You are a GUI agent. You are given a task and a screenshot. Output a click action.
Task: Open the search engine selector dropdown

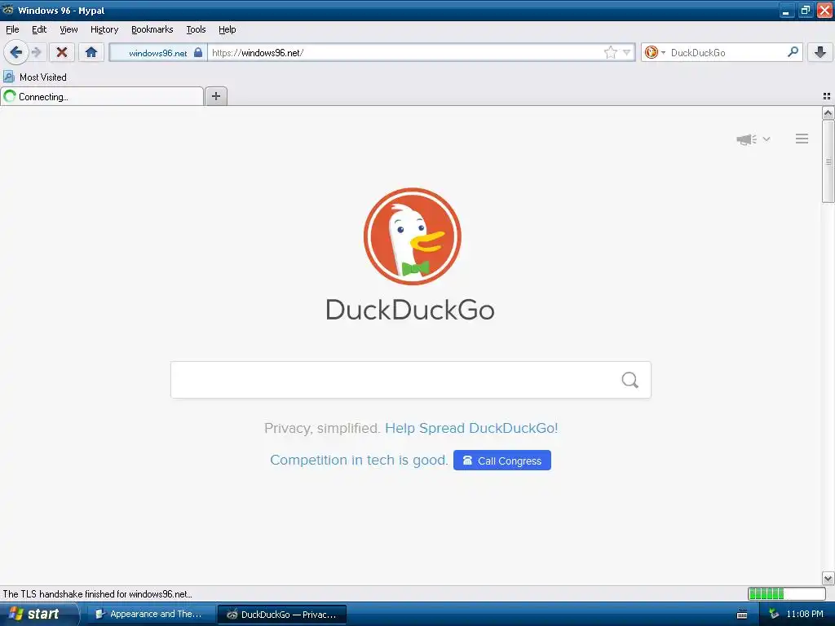click(x=655, y=52)
